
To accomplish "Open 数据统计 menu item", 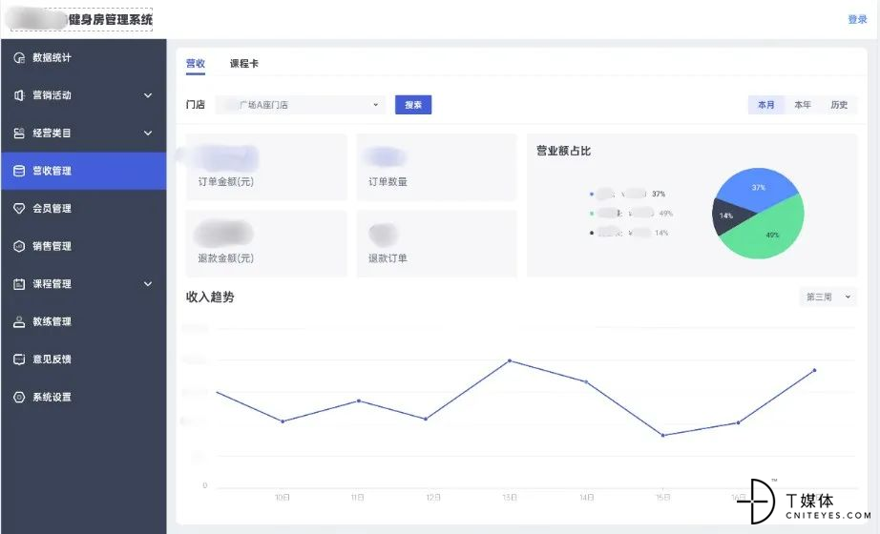I will [x=84, y=58].
